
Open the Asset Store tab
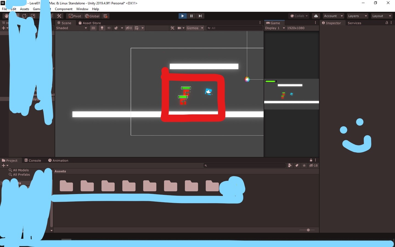coord(90,23)
